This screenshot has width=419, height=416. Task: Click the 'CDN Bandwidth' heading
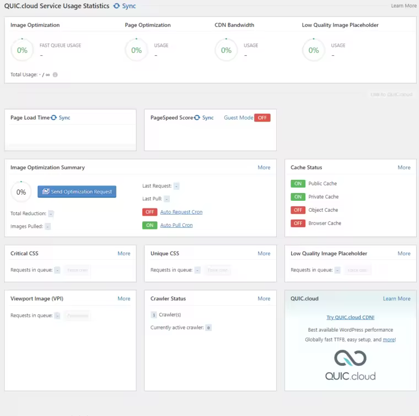tap(234, 25)
